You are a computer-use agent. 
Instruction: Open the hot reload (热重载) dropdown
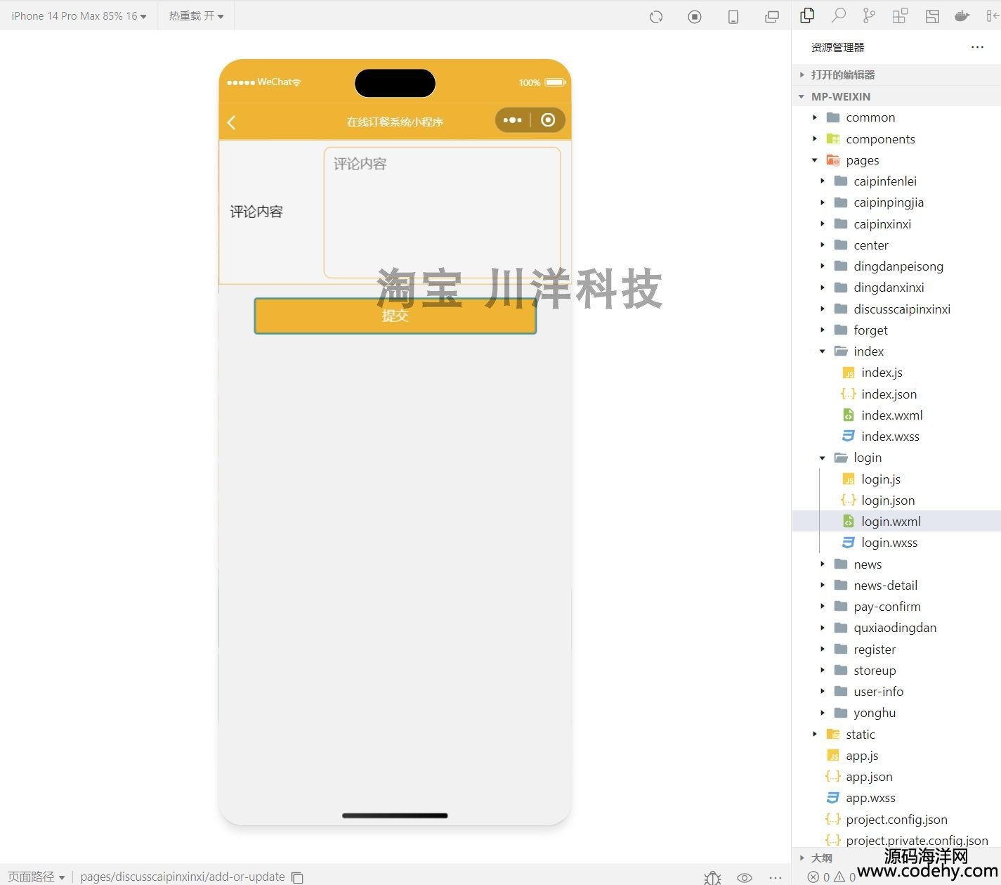[196, 15]
